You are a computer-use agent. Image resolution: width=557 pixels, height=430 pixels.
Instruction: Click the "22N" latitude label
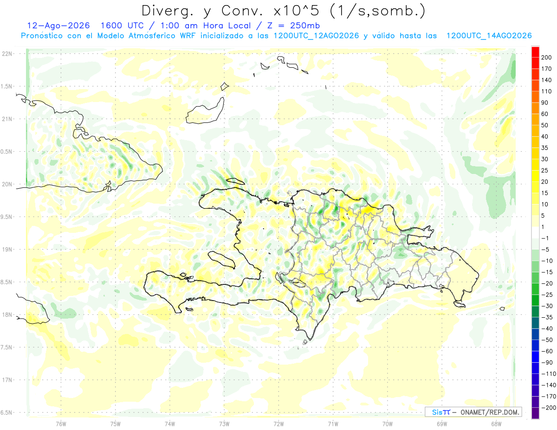7,54
